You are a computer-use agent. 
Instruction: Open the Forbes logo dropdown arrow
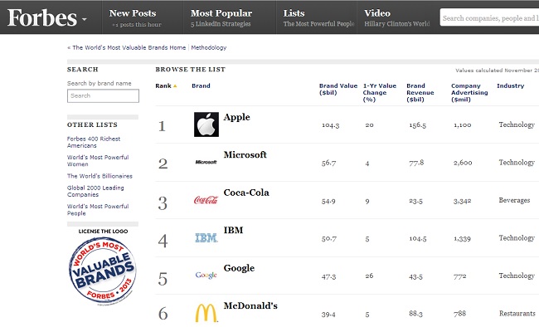pyautogui.click(x=85, y=20)
